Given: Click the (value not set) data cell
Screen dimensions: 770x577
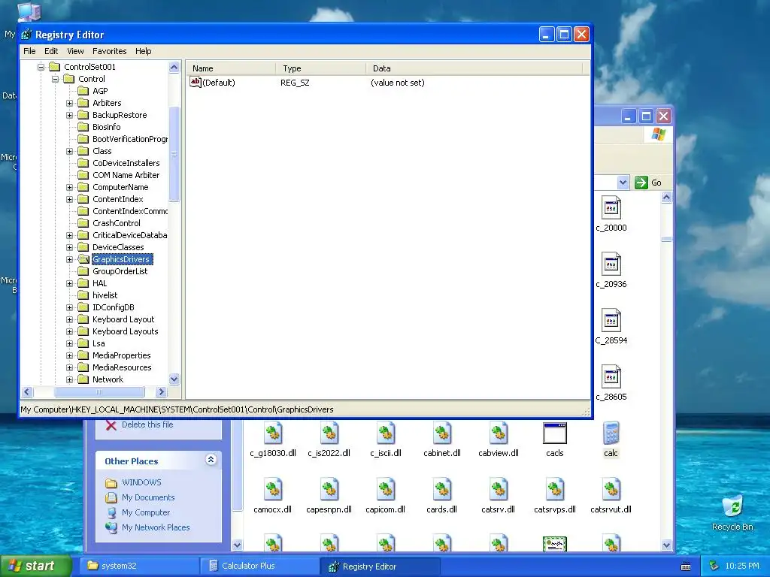Looking at the screenshot, I should 397,83.
